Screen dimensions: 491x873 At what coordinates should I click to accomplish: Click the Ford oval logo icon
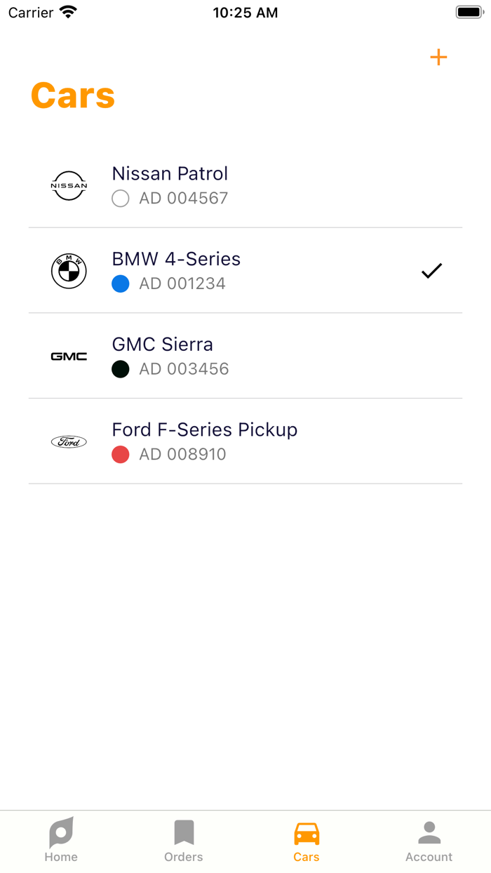tap(68, 441)
